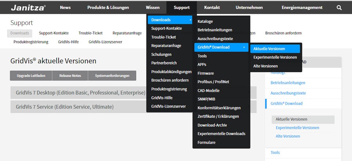Screen dimensions: 352x161
Task: Select Trouble-Ticket tab under Support heading
Action: coord(90,33)
